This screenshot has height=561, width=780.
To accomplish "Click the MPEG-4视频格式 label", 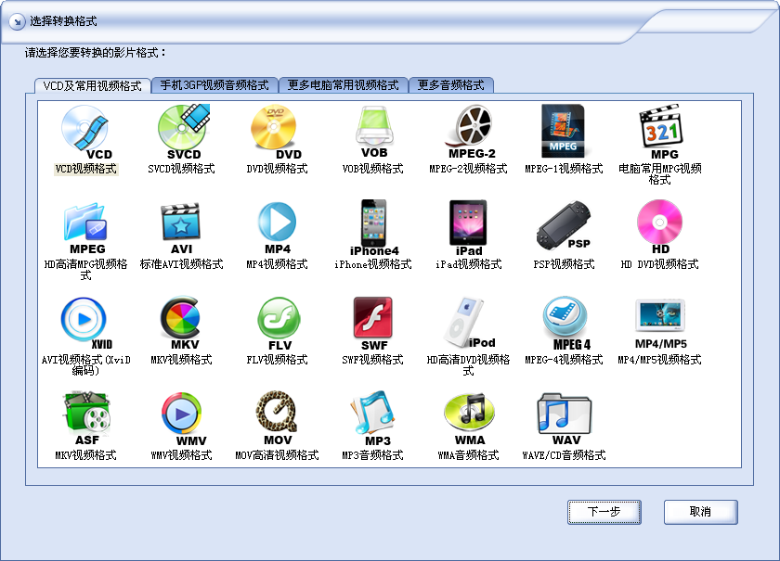I will coord(564,360).
